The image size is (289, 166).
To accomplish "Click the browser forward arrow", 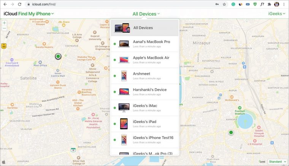I will point(12,4).
